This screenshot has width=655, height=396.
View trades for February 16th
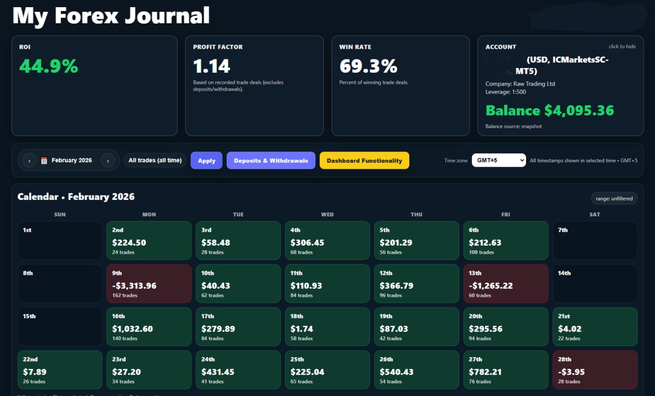(149, 326)
